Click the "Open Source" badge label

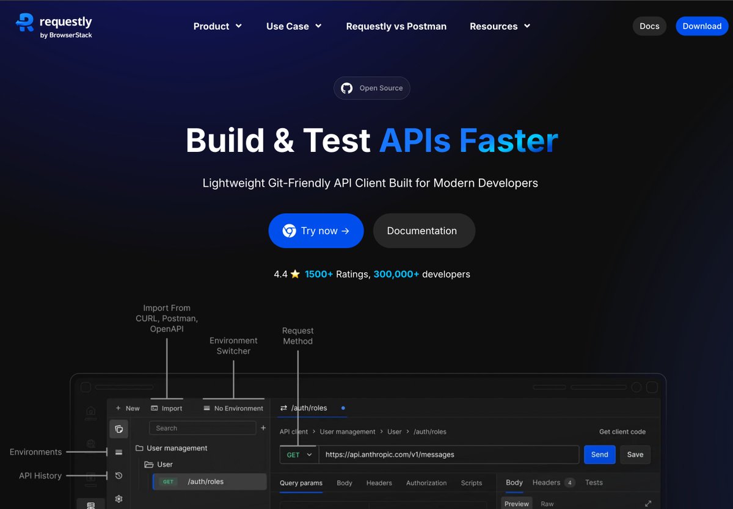(x=381, y=88)
